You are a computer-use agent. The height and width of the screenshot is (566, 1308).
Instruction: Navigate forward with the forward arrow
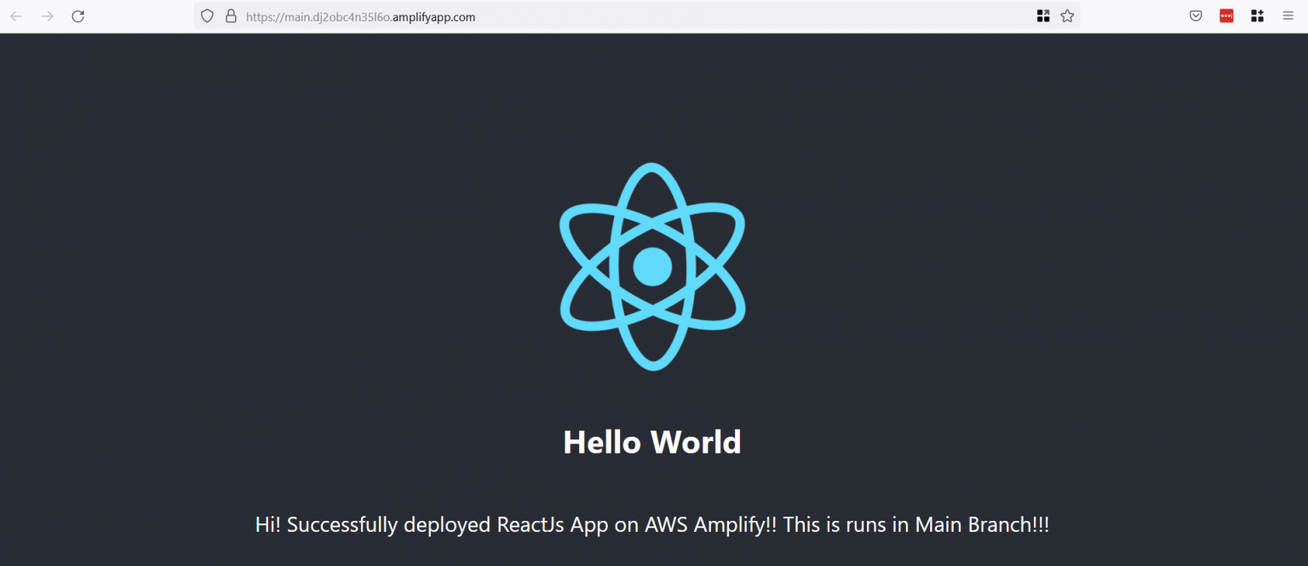[47, 15]
